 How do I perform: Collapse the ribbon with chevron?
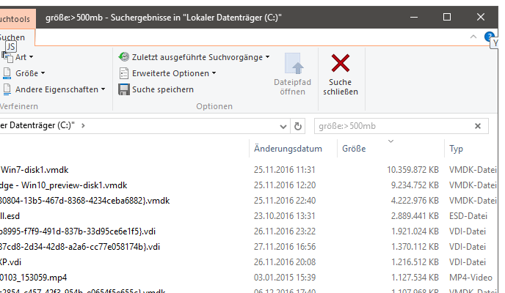473,36
